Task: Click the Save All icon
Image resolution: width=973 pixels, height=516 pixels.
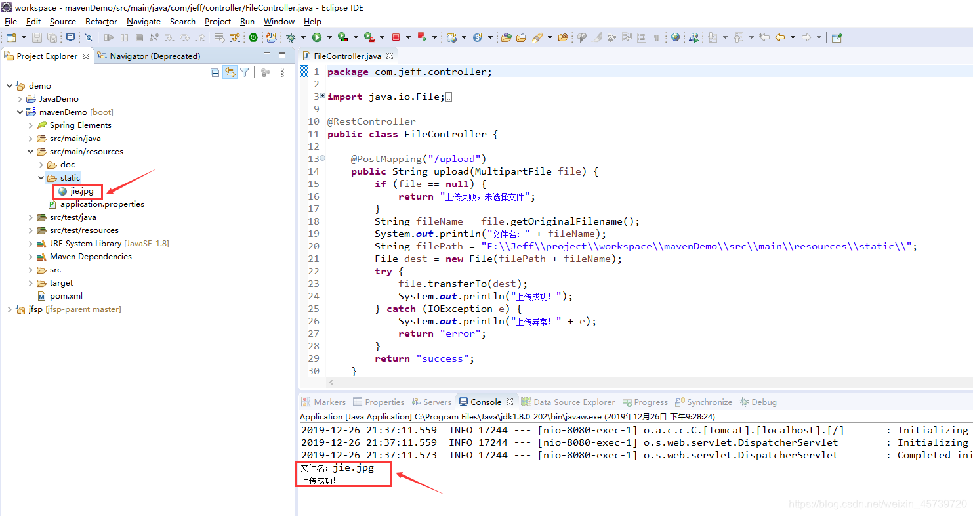Action: point(52,37)
